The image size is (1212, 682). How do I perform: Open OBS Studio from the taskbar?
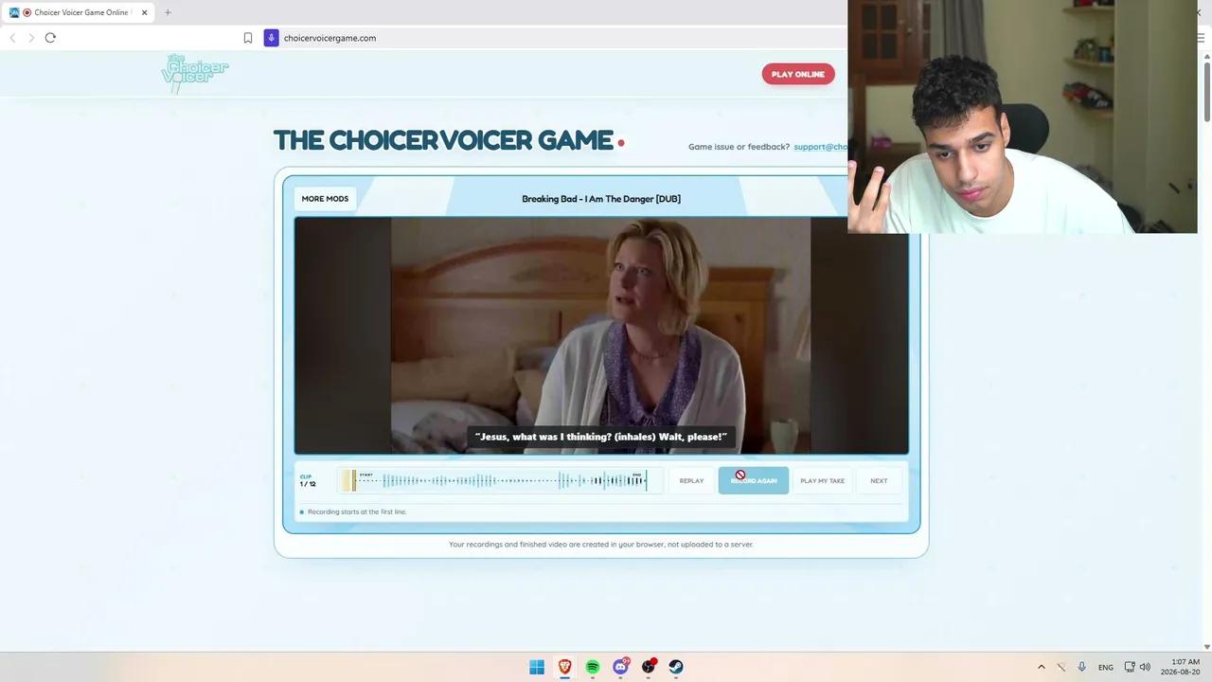649,667
